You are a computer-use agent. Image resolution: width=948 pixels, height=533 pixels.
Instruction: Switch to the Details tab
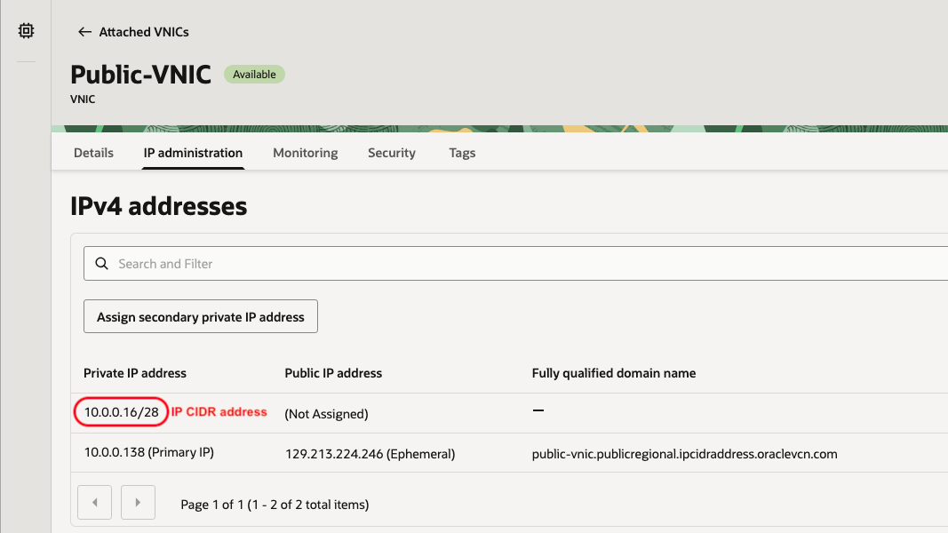tap(92, 153)
